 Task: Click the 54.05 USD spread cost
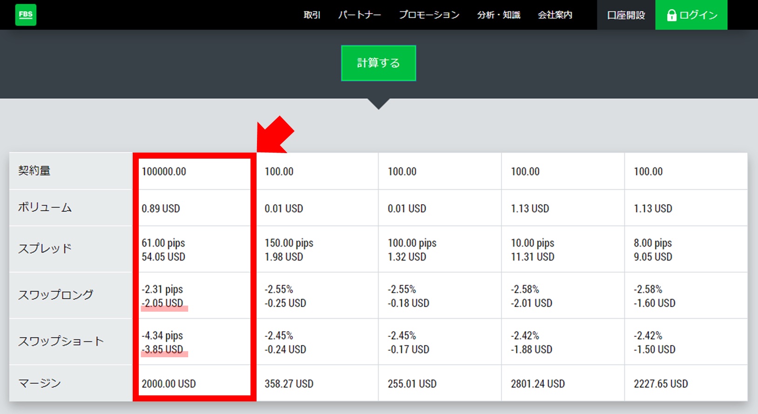163,257
